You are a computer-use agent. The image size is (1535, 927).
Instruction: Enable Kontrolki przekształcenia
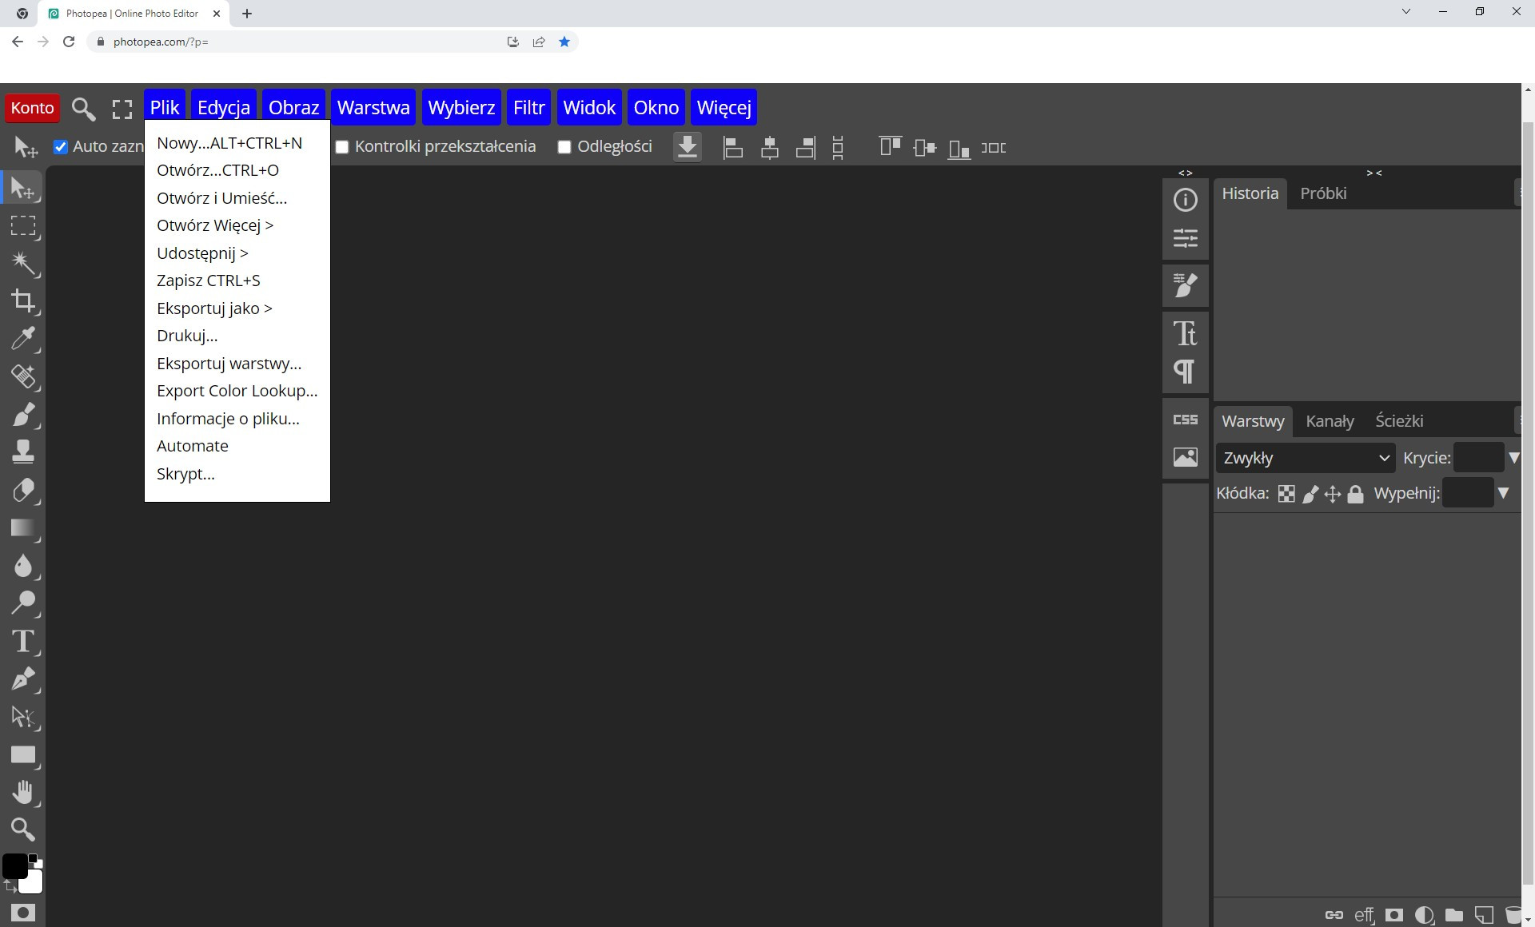[x=342, y=146]
